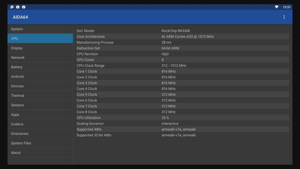Go to the Display section

click(40, 48)
